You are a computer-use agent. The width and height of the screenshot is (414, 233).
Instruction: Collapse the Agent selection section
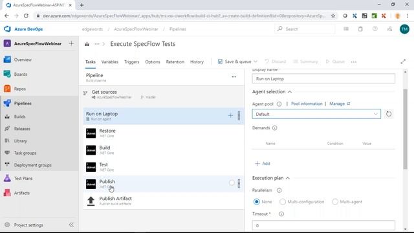tap(290, 92)
